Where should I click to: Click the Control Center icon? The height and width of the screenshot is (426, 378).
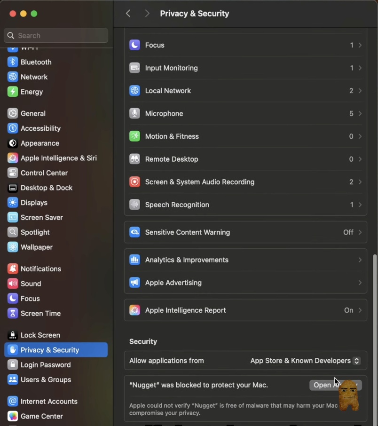click(x=13, y=173)
